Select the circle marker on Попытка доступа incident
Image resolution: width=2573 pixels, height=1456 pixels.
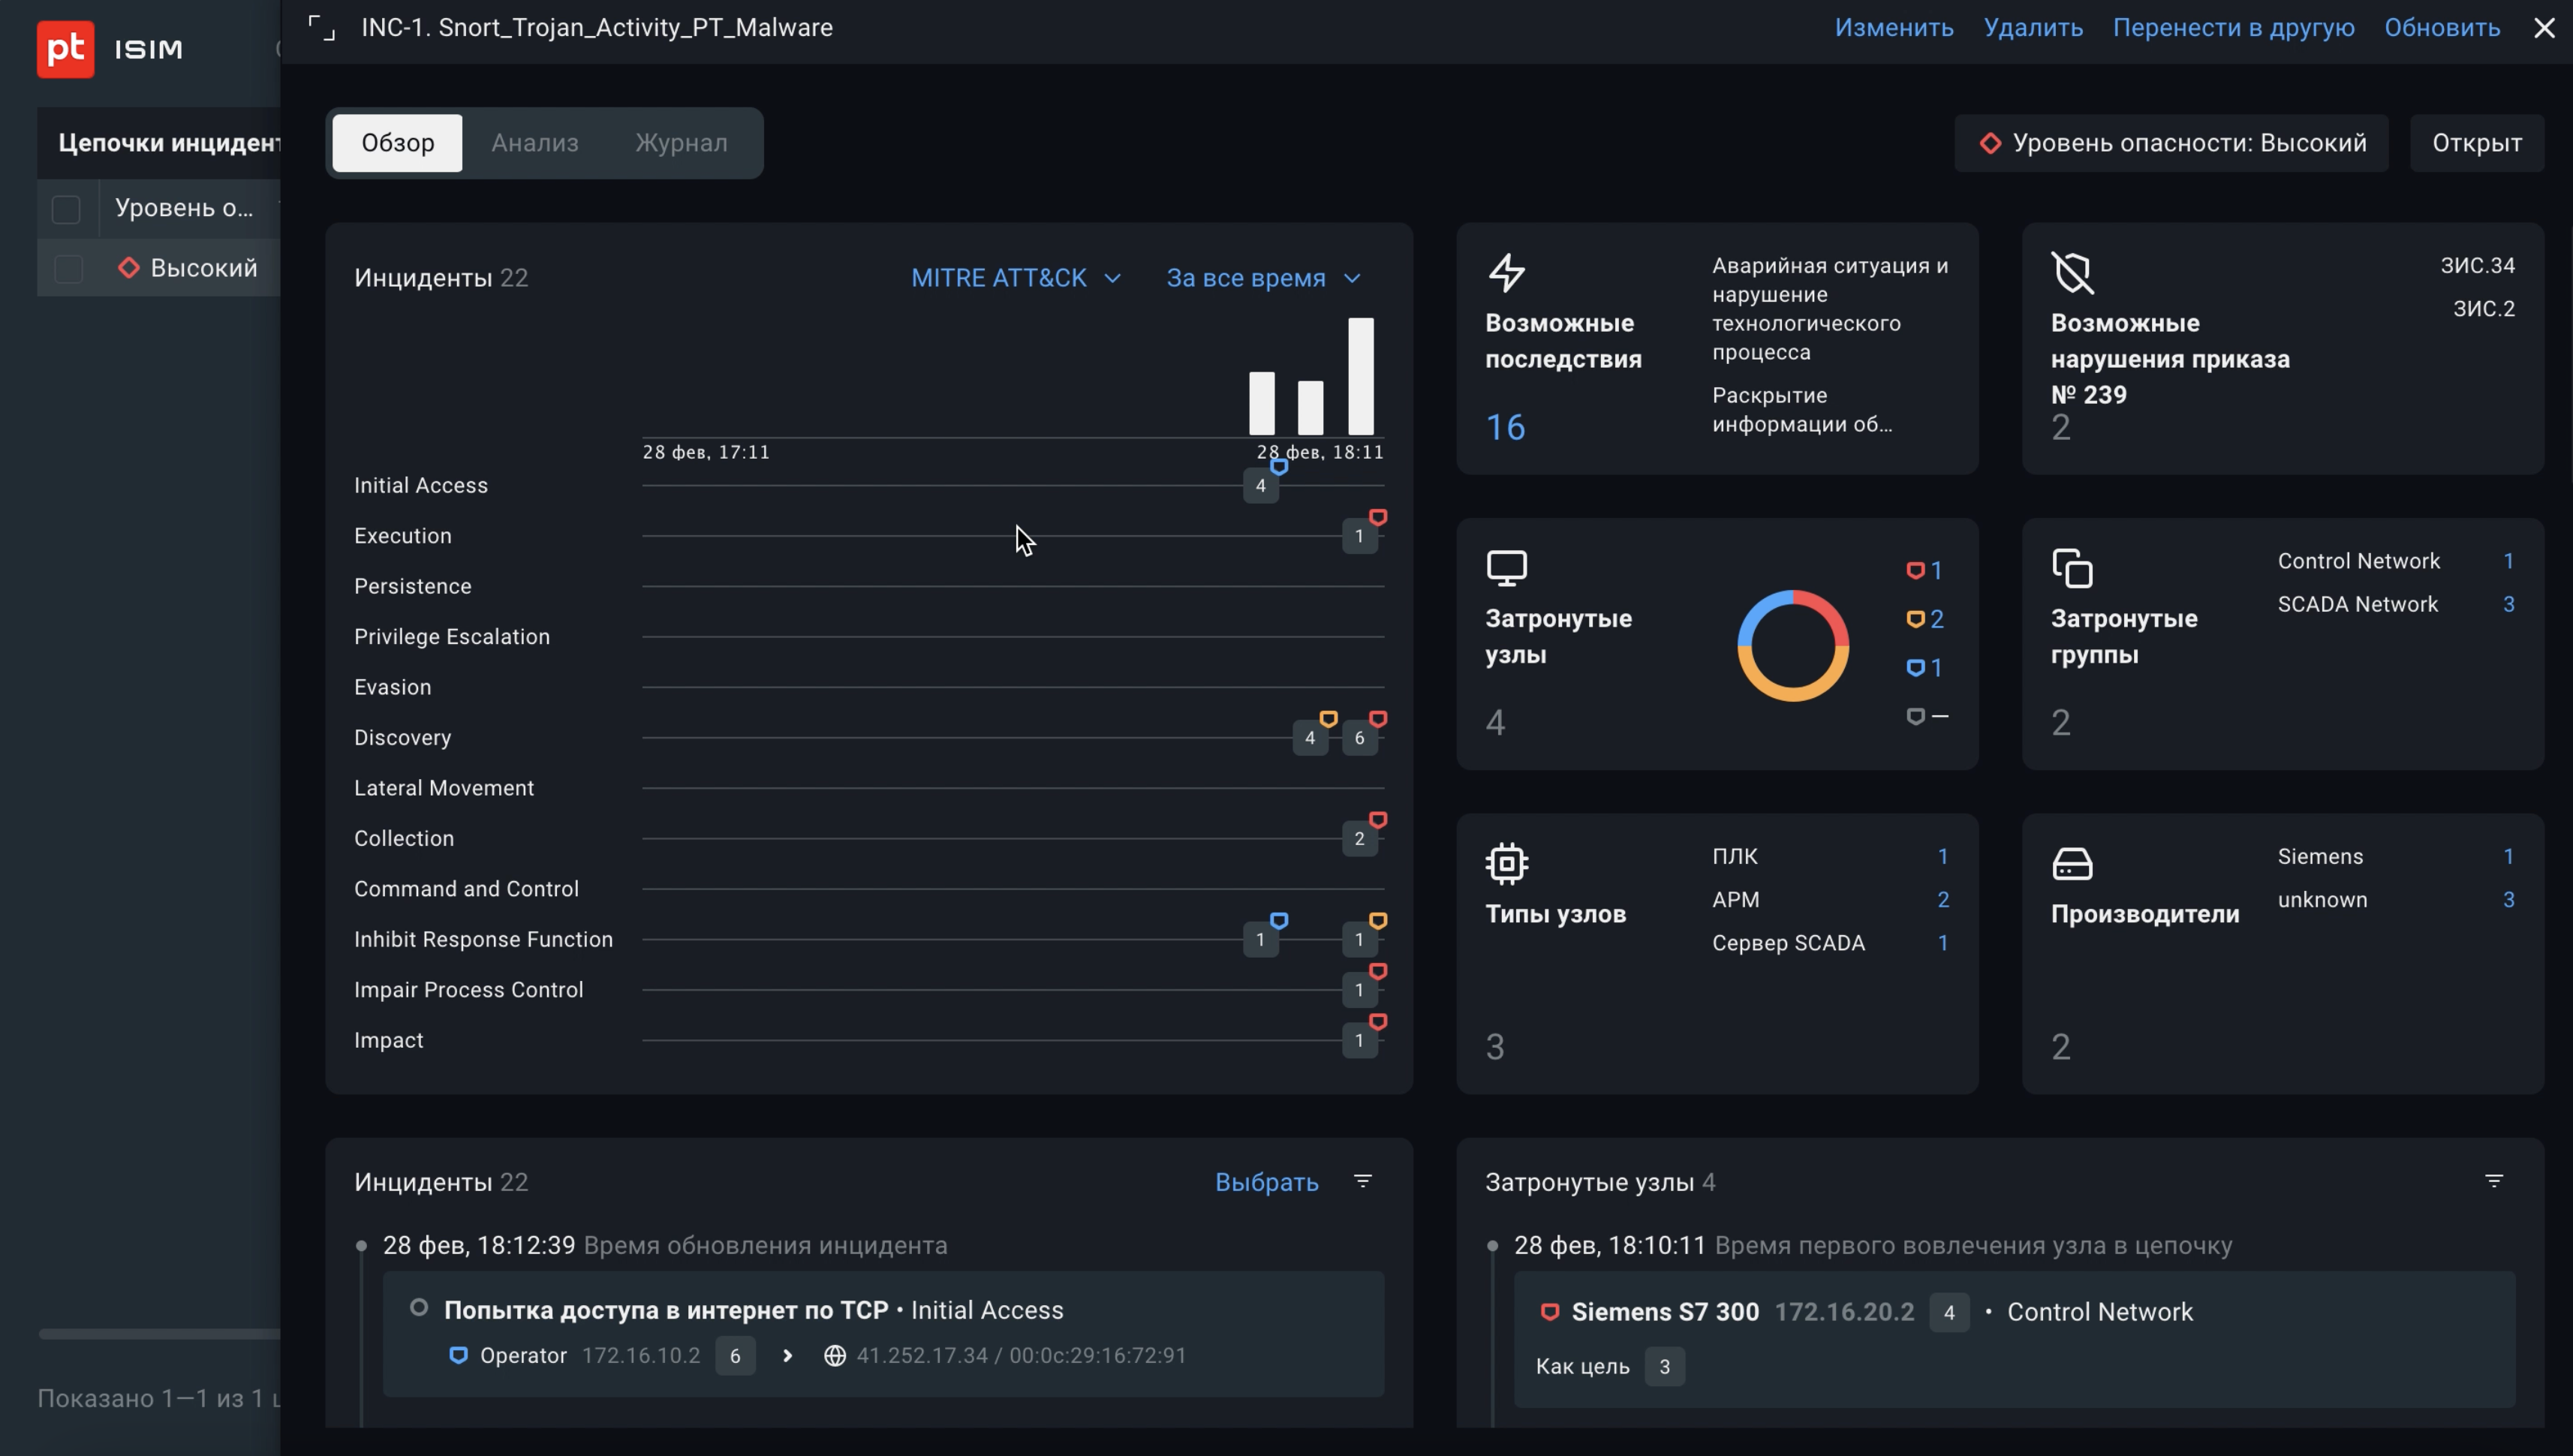click(419, 1307)
